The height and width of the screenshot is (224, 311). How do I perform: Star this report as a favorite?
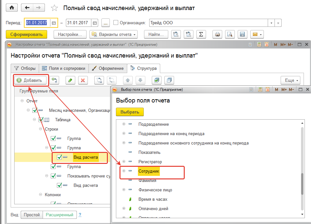[x=55, y=8]
